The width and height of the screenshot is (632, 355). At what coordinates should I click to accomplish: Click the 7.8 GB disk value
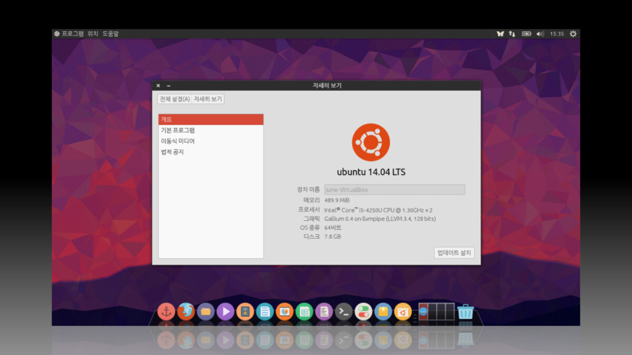pyautogui.click(x=333, y=237)
